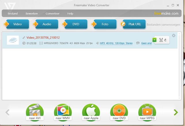Click the pencil icon to rename video
This screenshot has height=126, width=185.
tap(24, 38)
